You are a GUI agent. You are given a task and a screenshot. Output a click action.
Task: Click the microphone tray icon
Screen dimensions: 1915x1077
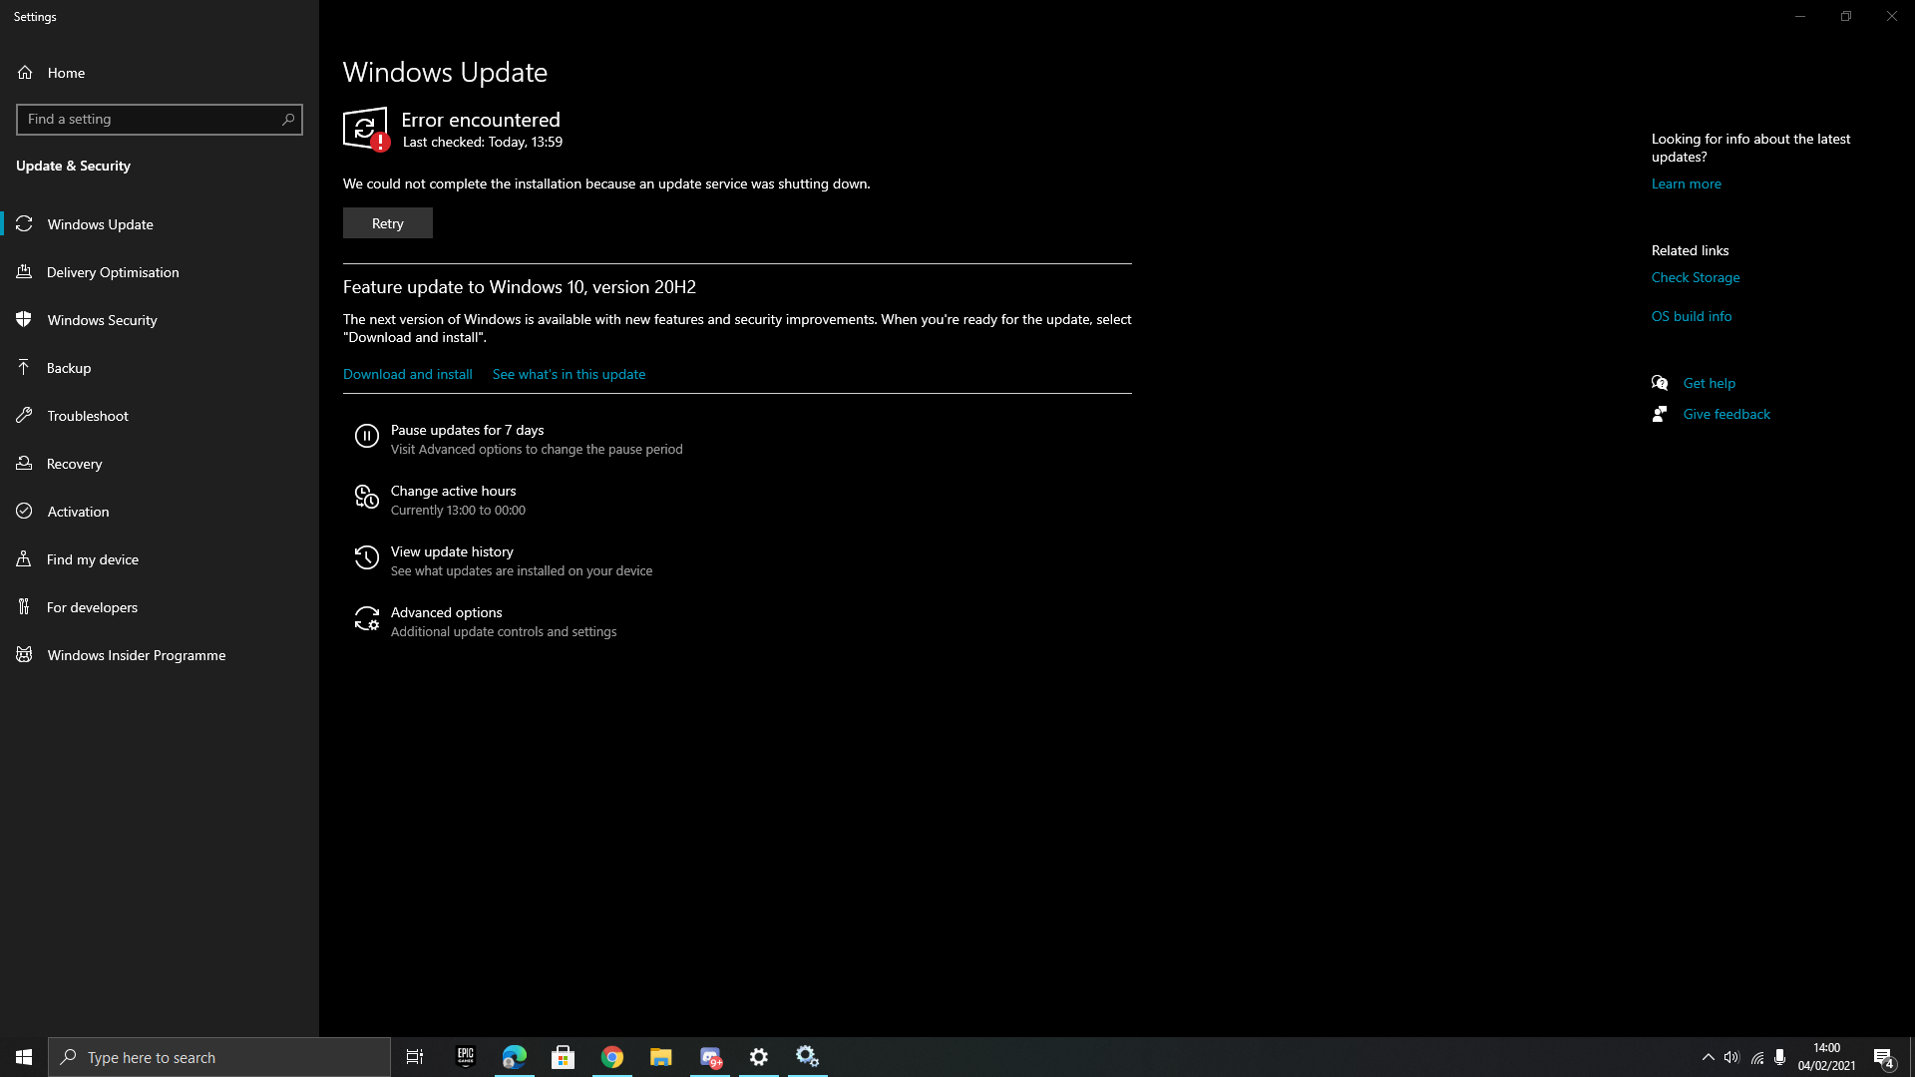(x=1780, y=1057)
